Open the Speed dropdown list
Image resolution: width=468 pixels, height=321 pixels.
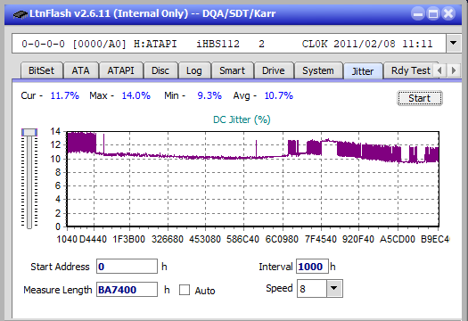[x=334, y=288]
